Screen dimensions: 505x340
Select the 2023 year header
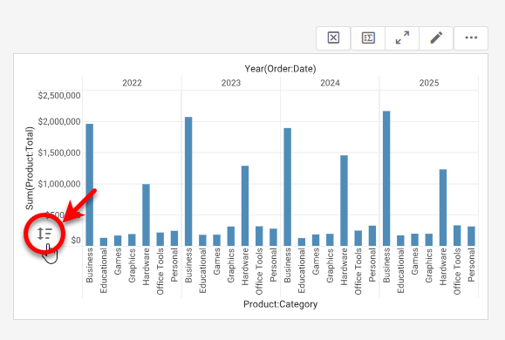pyautogui.click(x=231, y=83)
